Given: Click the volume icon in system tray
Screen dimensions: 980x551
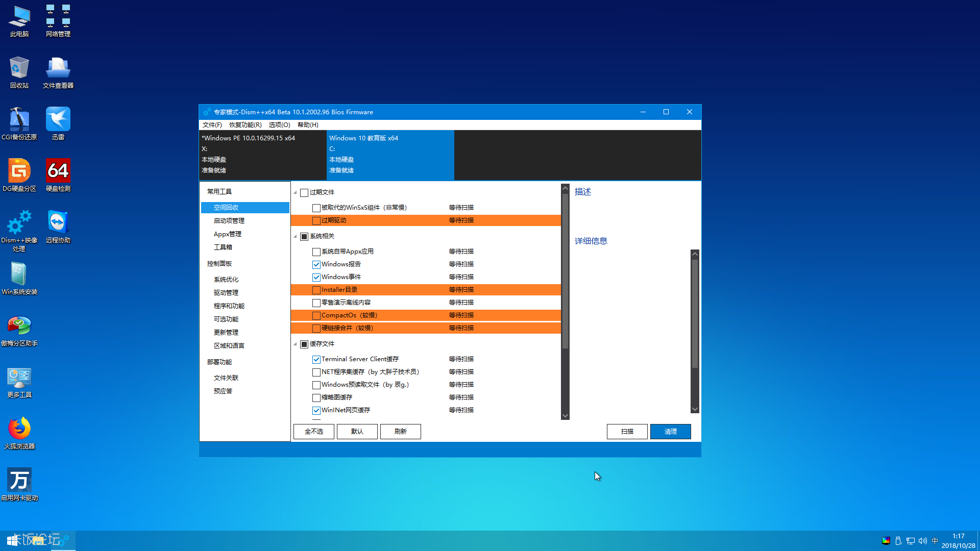Looking at the screenshot, I should [922, 541].
